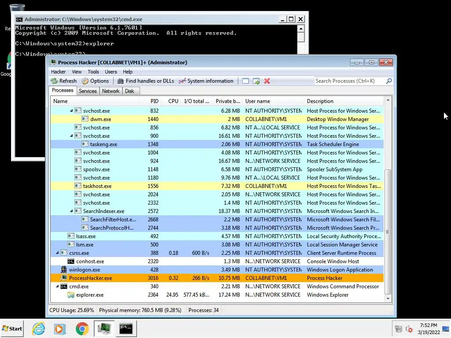Click Physical memory status bar entry
Screen dimensions: 451x338
point(140,310)
